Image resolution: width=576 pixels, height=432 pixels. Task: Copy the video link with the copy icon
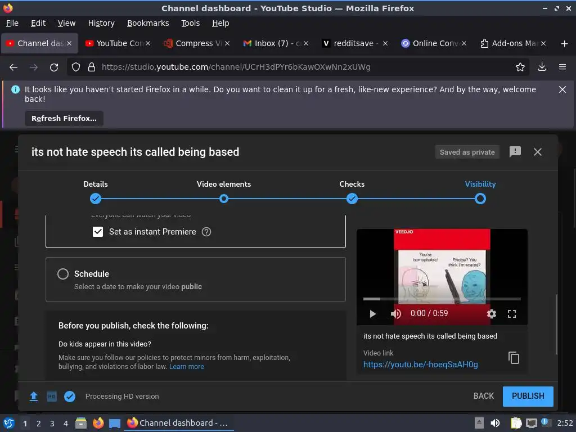click(x=514, y=358)
